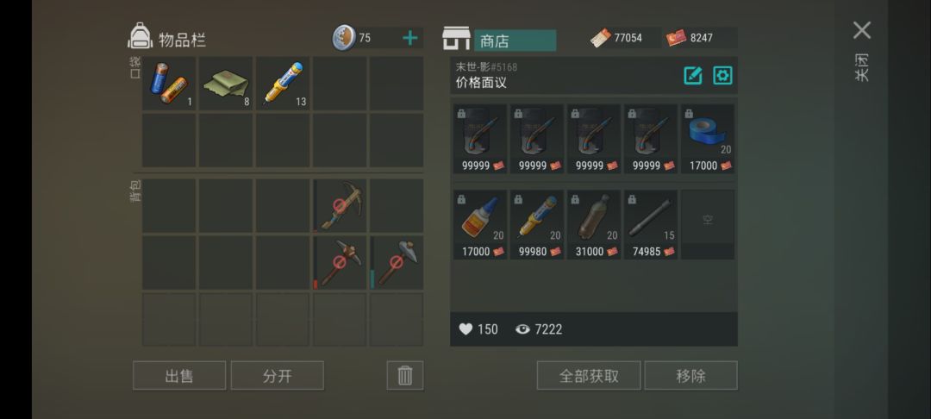Open the 商店 shop tab
Screen dimensions: 931x419
pyautogui.click(x=515, y=41)
